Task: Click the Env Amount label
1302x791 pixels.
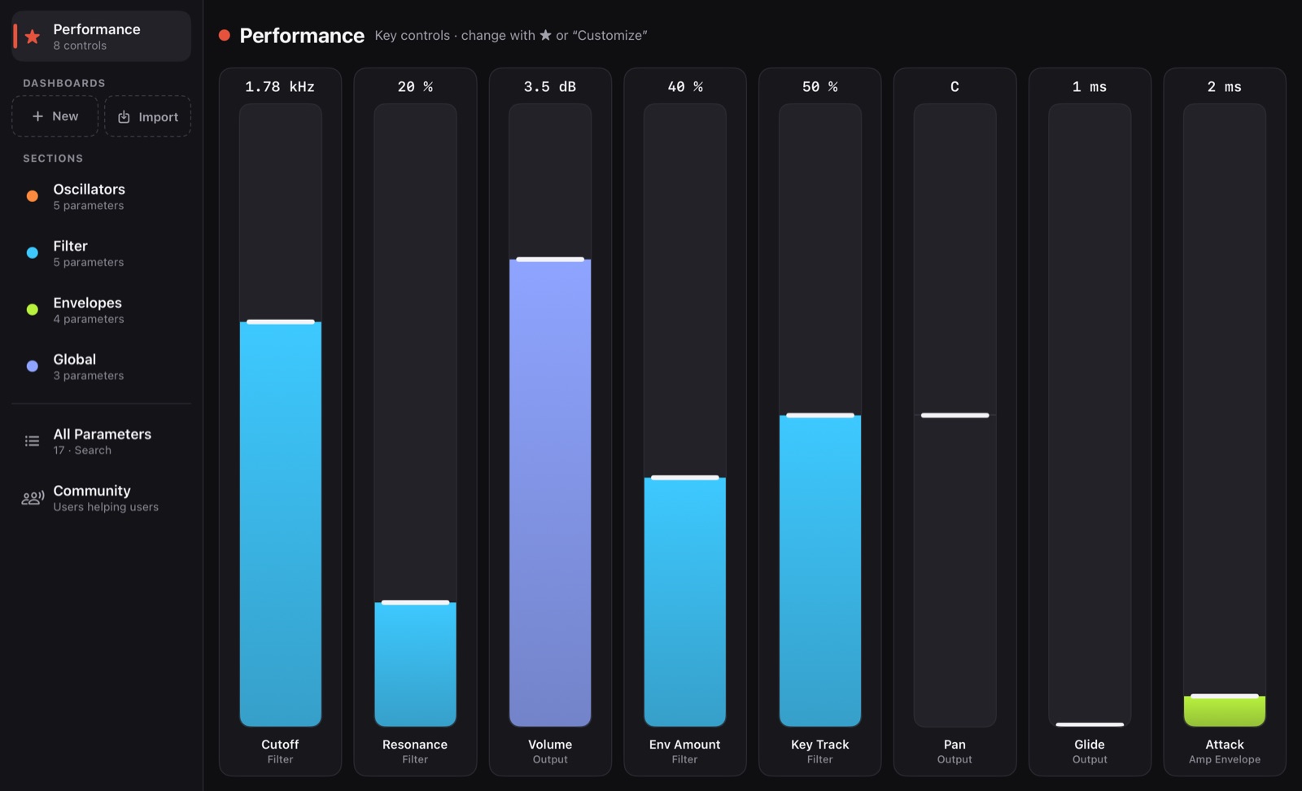Action: pyautogui.click(x=685, y=745)
